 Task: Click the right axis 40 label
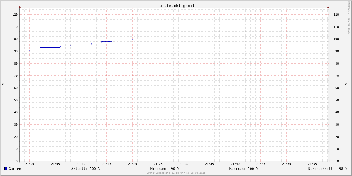click(337, 112)
